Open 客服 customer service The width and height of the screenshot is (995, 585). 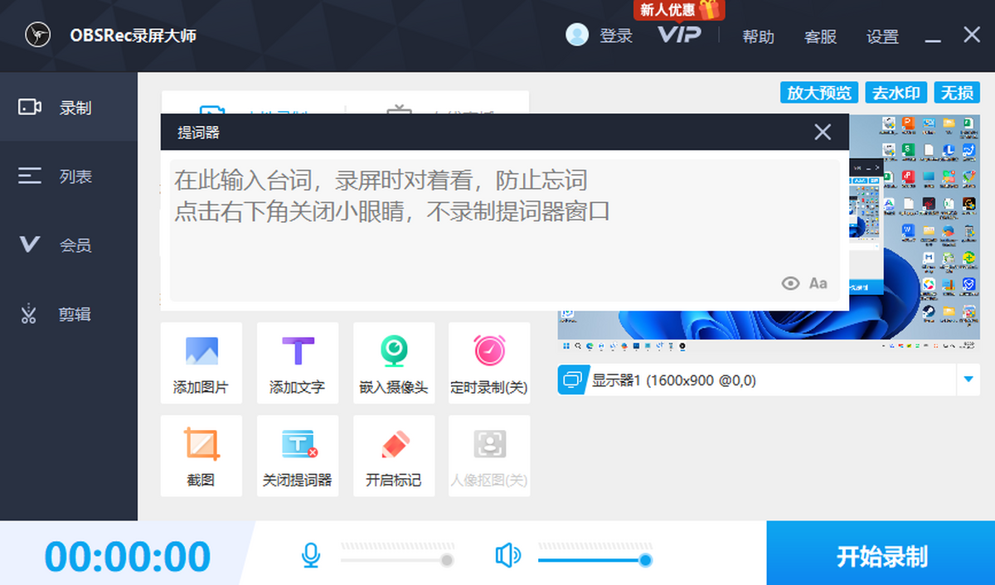[x=820, y=36]
